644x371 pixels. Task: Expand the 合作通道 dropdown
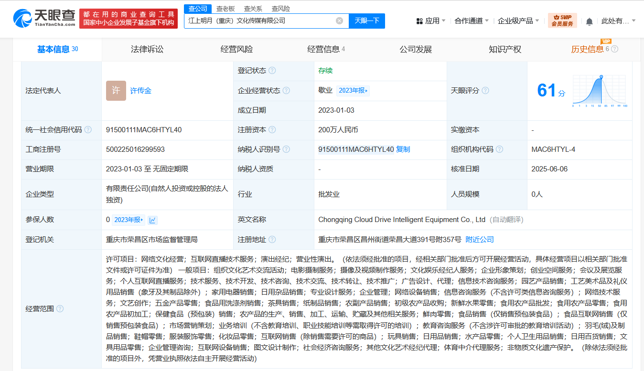(472, 21)
